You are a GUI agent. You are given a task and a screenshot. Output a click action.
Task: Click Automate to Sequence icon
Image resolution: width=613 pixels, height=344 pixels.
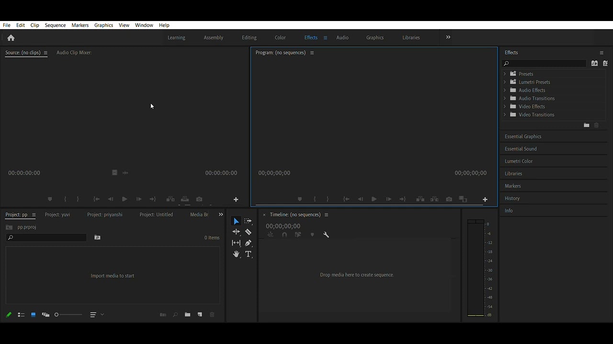pos(163,314)
